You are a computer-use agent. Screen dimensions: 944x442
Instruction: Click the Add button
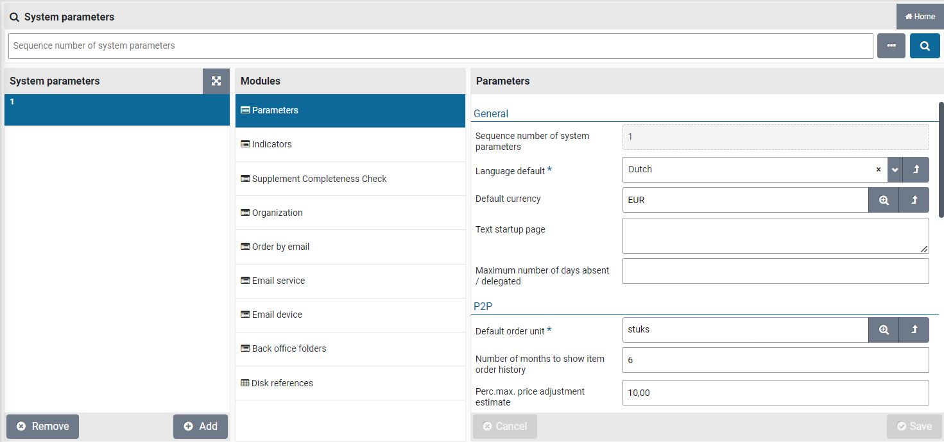(x=200, y=426)
